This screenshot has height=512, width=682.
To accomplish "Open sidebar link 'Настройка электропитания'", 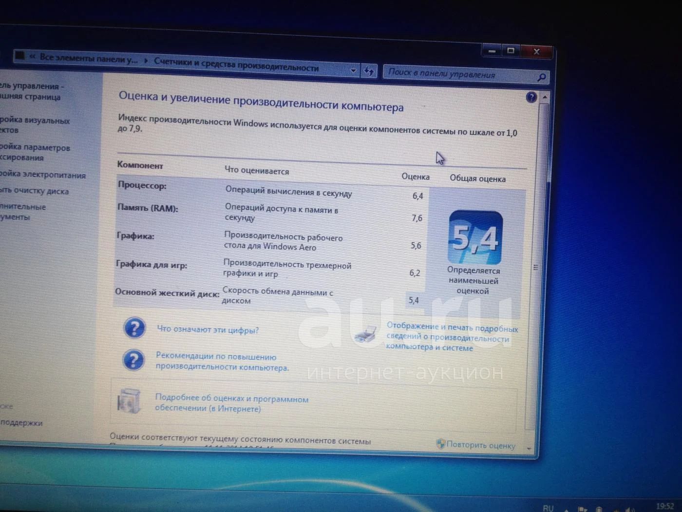I will click(x=42, y=175).
